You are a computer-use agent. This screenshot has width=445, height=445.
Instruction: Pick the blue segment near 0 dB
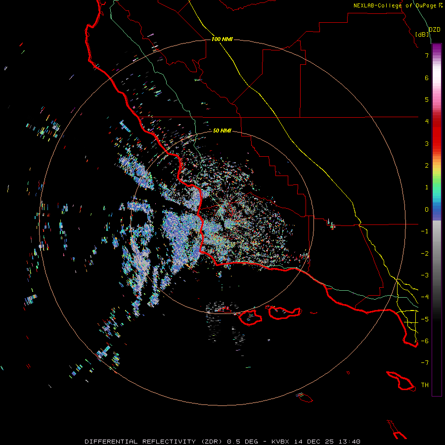click(437, 212)
